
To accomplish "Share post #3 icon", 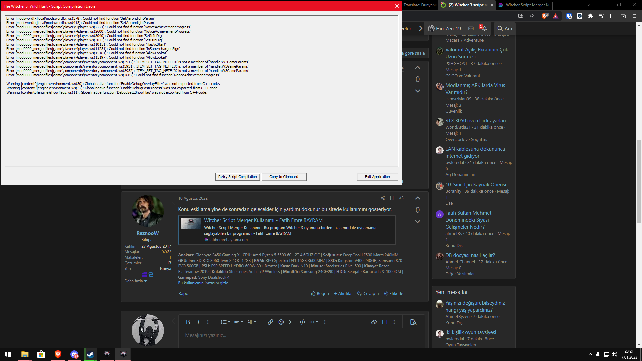I will pyautogui.click(x=383, y=198).
